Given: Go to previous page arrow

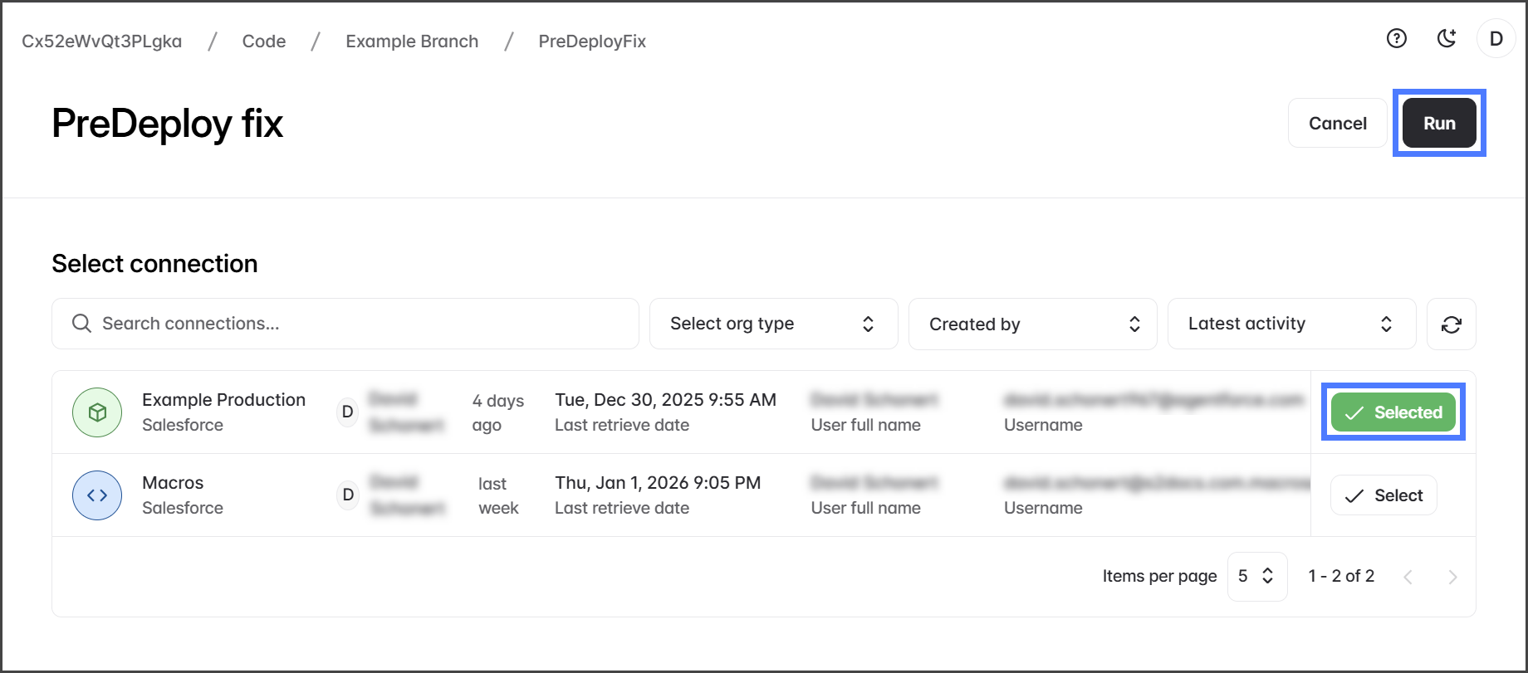Looking at the screenshot, I should point(1408,577).
